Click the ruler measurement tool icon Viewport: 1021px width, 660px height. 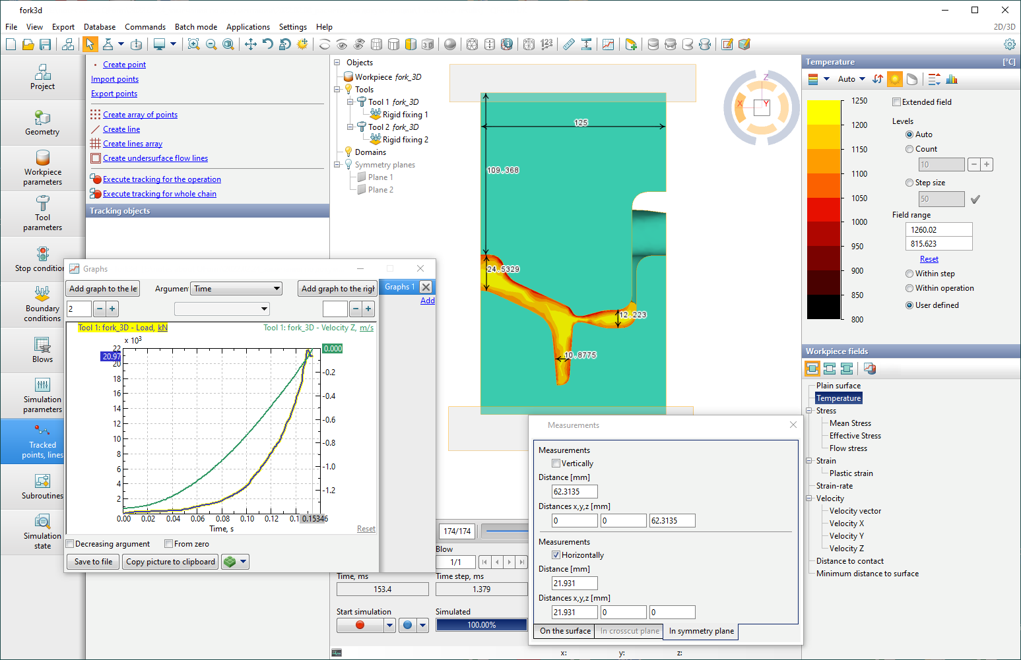[x=568, y=44]
